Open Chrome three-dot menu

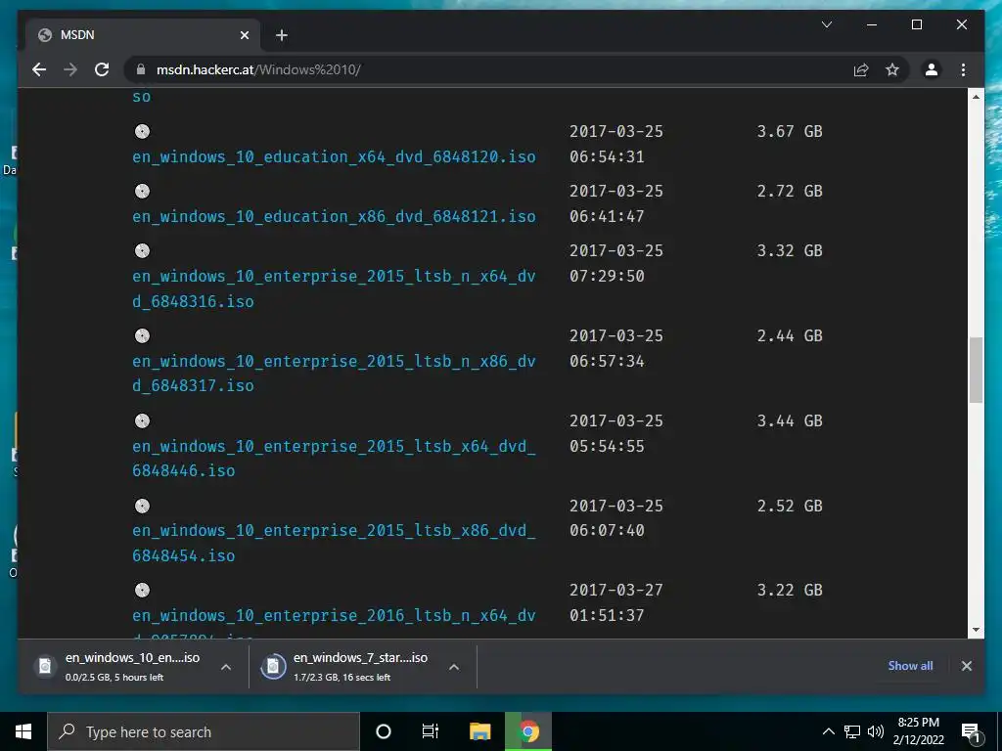963,69
